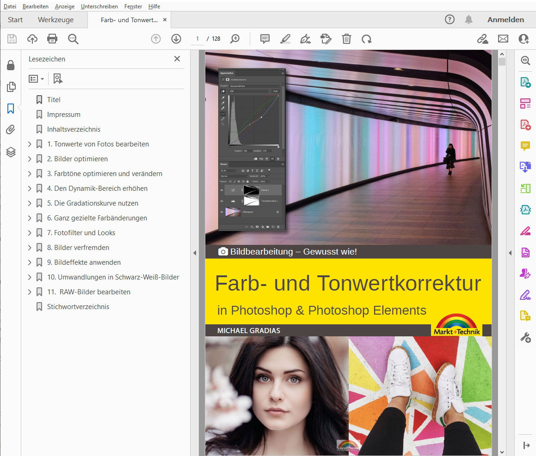
Task: Click the rotate arrow icon
Action: click(x=367, y=39)
